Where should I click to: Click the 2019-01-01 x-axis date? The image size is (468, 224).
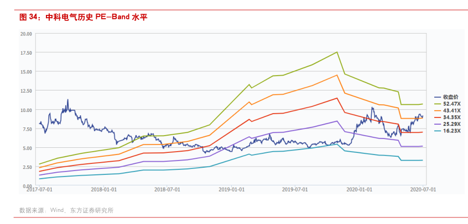[231, 189]
